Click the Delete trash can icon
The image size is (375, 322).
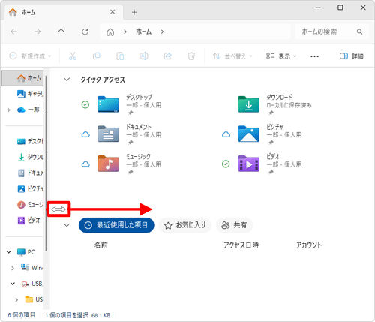(191, 56)
